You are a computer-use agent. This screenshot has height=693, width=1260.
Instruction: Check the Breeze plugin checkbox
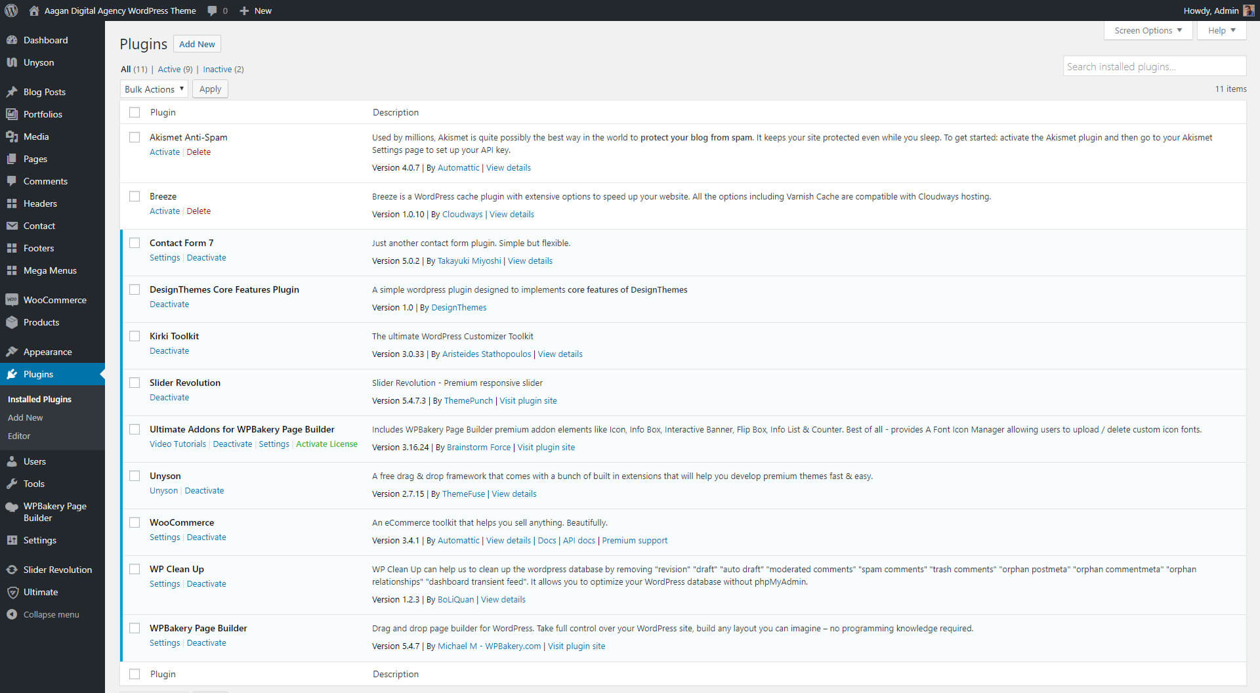point(135,196)
